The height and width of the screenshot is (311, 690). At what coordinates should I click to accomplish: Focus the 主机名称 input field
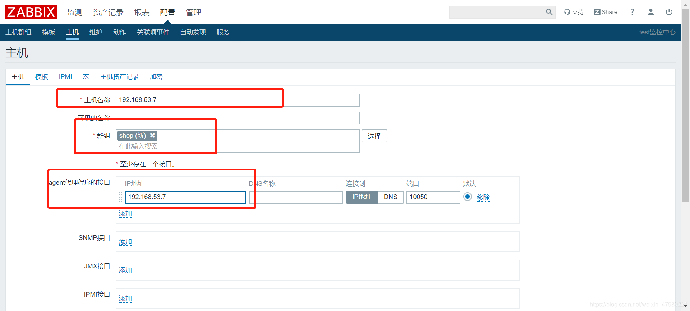coord(238,100)
